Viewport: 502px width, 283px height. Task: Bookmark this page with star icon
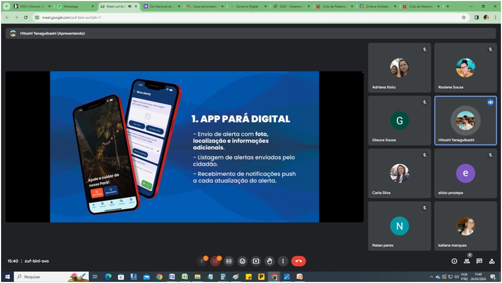click(x=463, y=18)
